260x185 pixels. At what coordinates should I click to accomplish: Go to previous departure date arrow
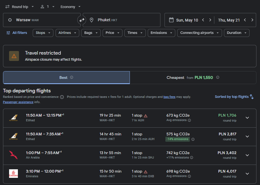203,20
